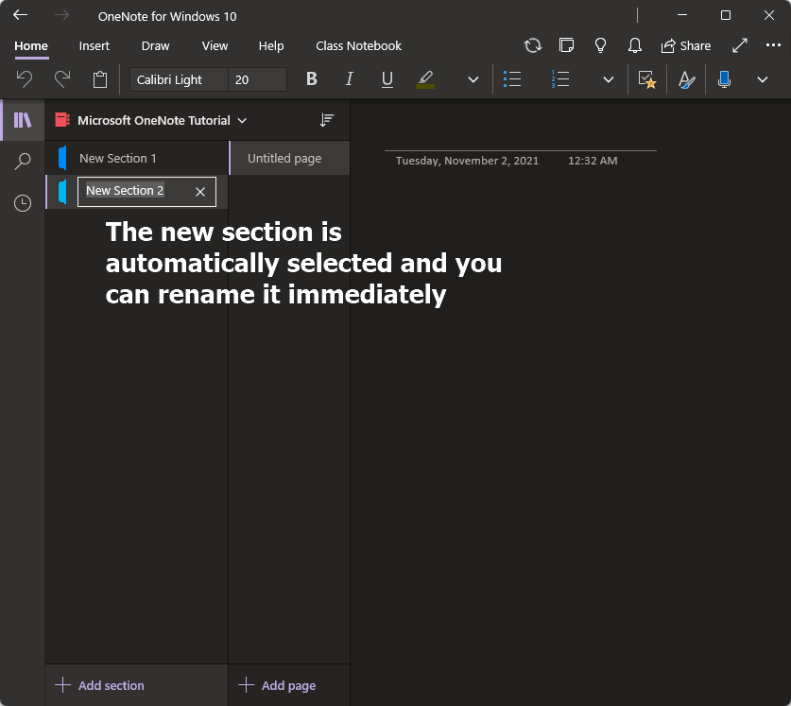The height and width of the screenshot is (706, 791).
Task: Click Add page button
Action: 277,685
